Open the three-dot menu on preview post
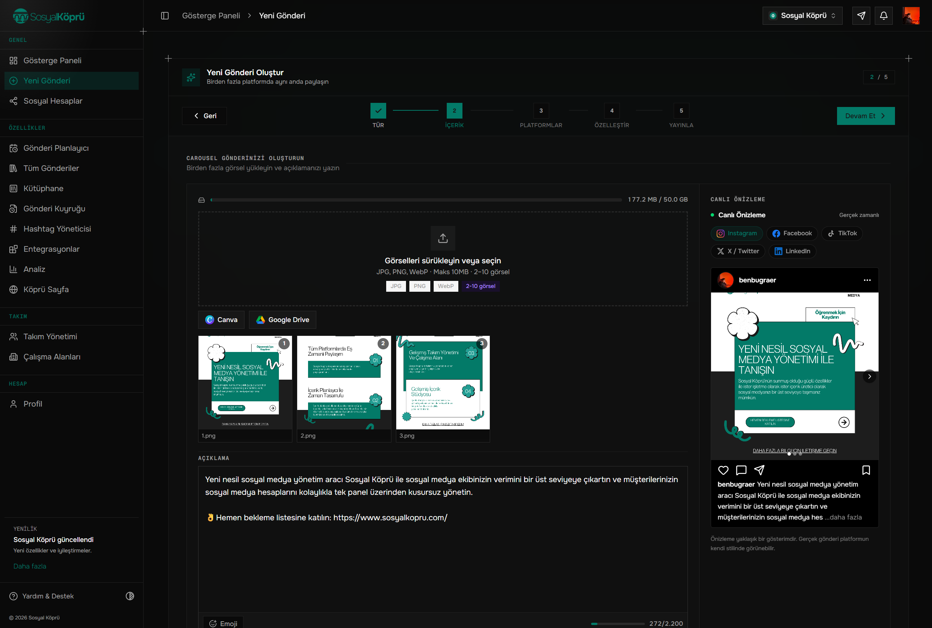The height and width of the screenshot is (628, 932). pyautogui.click(x=867, y=281)
